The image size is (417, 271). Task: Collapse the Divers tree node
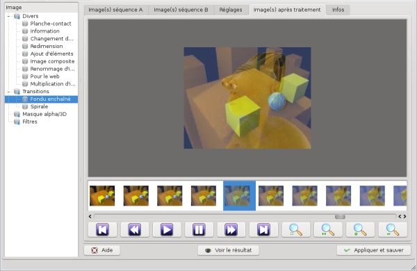[8, 16]
